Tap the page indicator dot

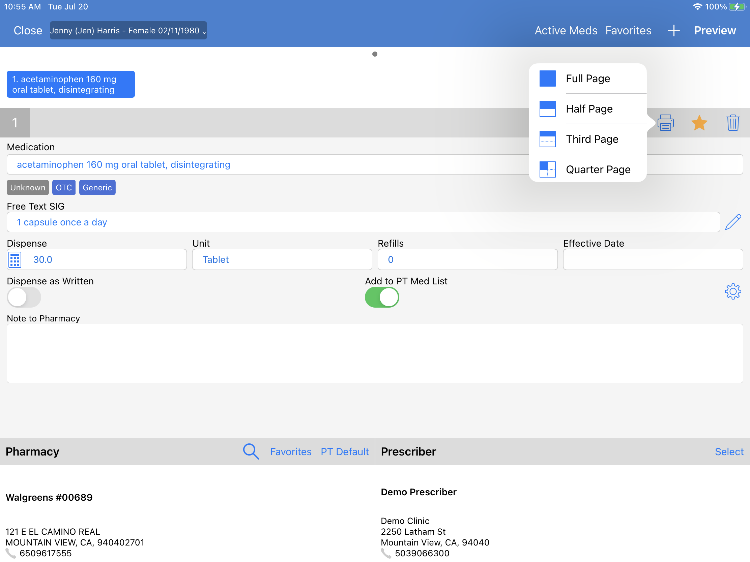tap(375, 54)
